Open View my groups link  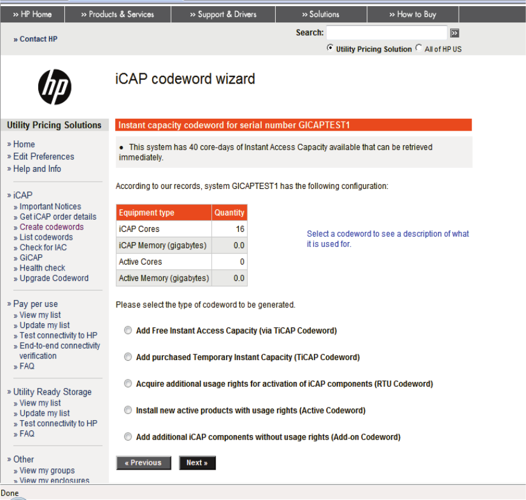pos(47,470)
